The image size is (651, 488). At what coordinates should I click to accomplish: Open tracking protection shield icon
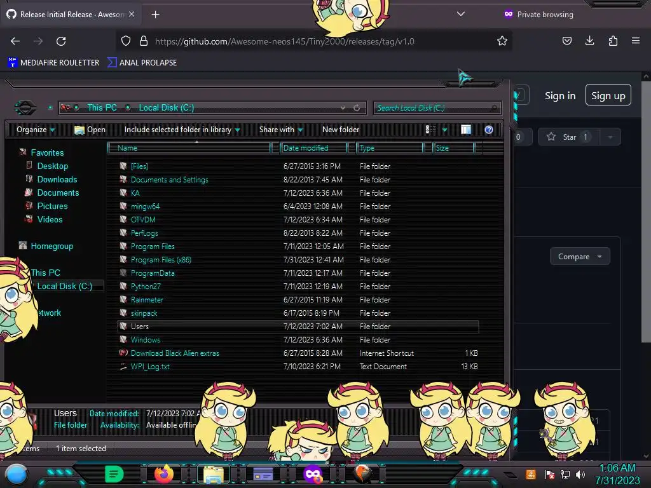click(126, 41)
